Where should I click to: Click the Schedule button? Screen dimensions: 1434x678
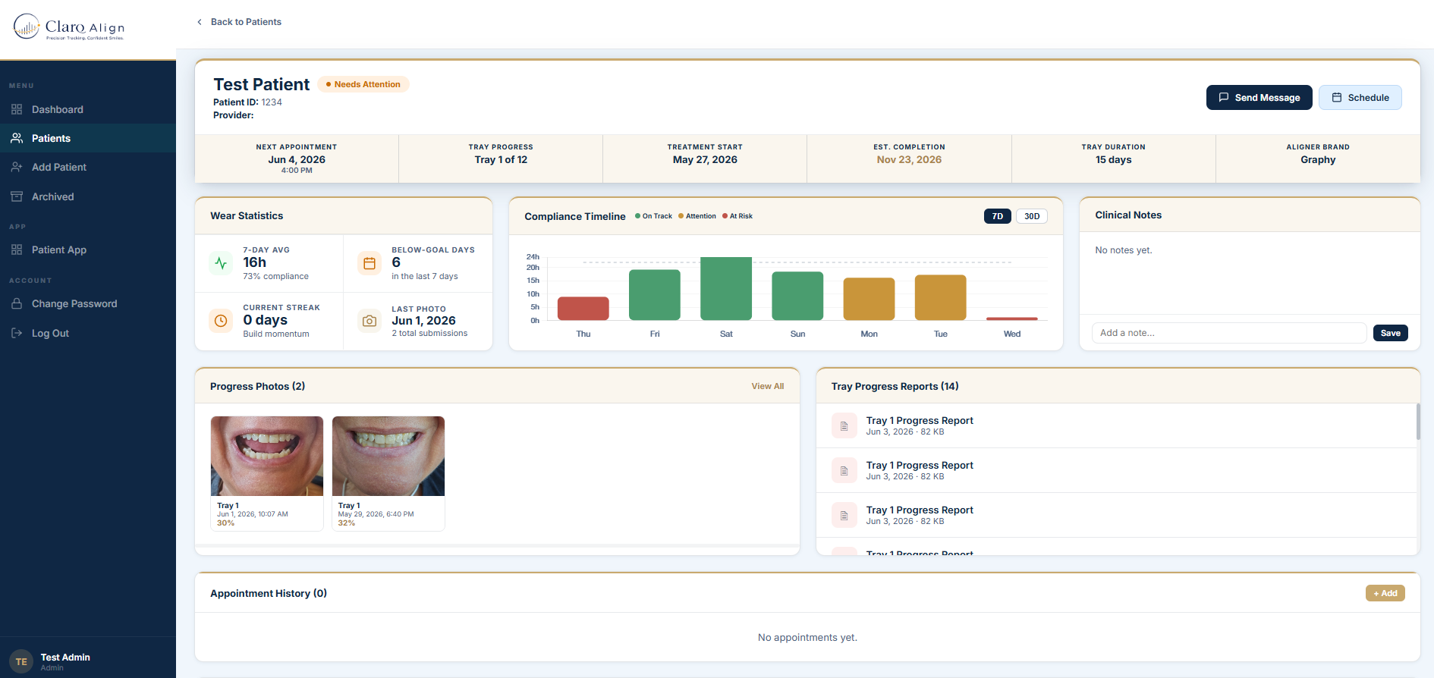pyautogui.click(x=1360, y=97)
